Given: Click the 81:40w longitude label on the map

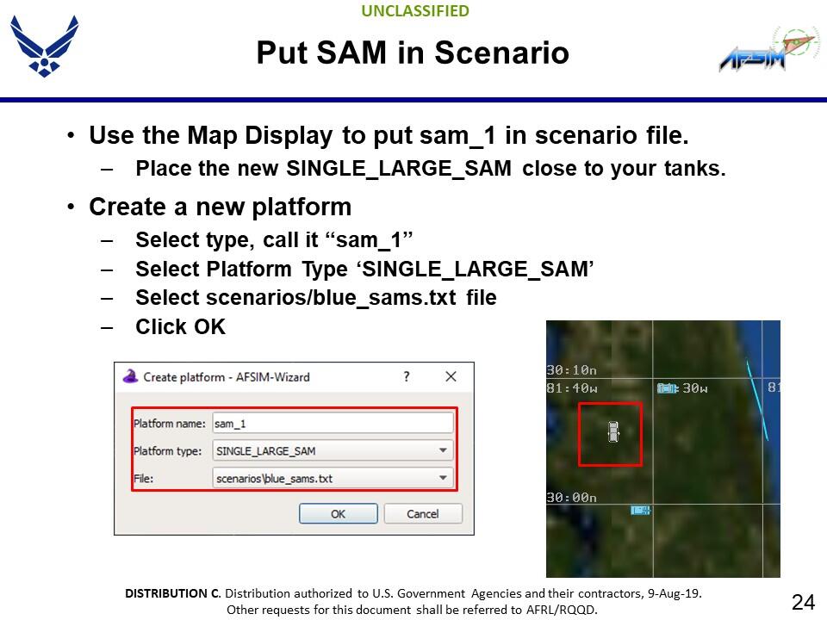Looking at the screenshot, I should coord(572,388).
